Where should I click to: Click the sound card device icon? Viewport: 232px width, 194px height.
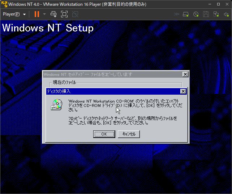pyautogui.click(x=226, y=14)
